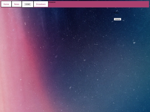The height and width of the screenshot is (112, 150).
Task: Click the HOME button in navbar
Action: [27, 4]
